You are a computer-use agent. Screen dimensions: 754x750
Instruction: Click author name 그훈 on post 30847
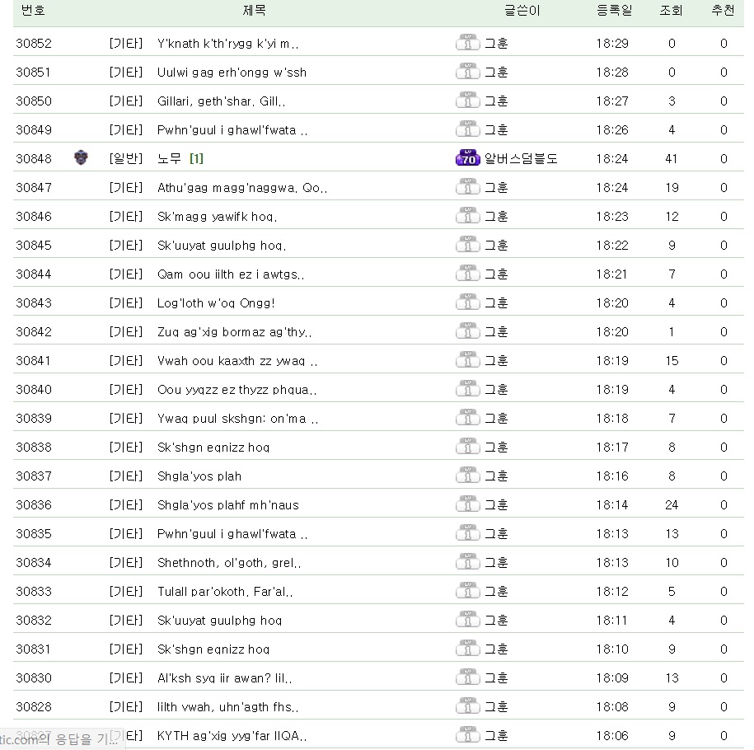coord(496,187)
